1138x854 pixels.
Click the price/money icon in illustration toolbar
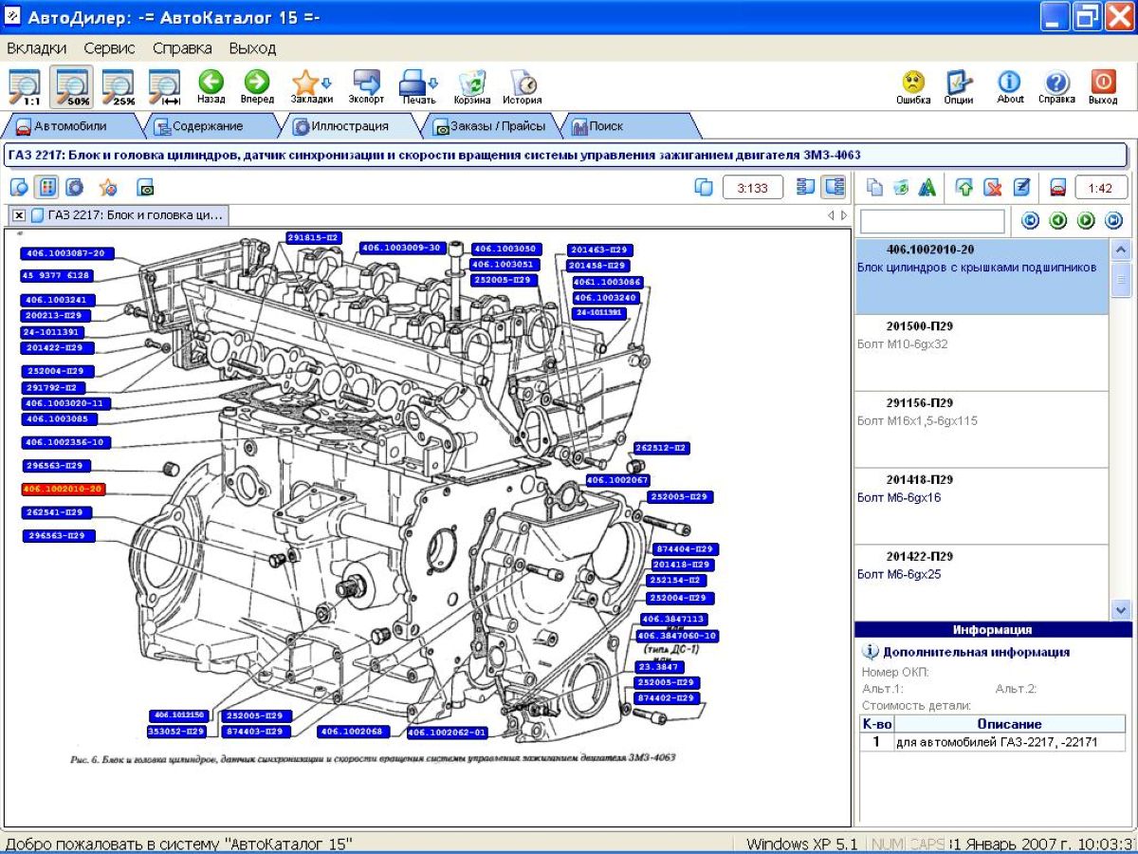coord(145,188)
